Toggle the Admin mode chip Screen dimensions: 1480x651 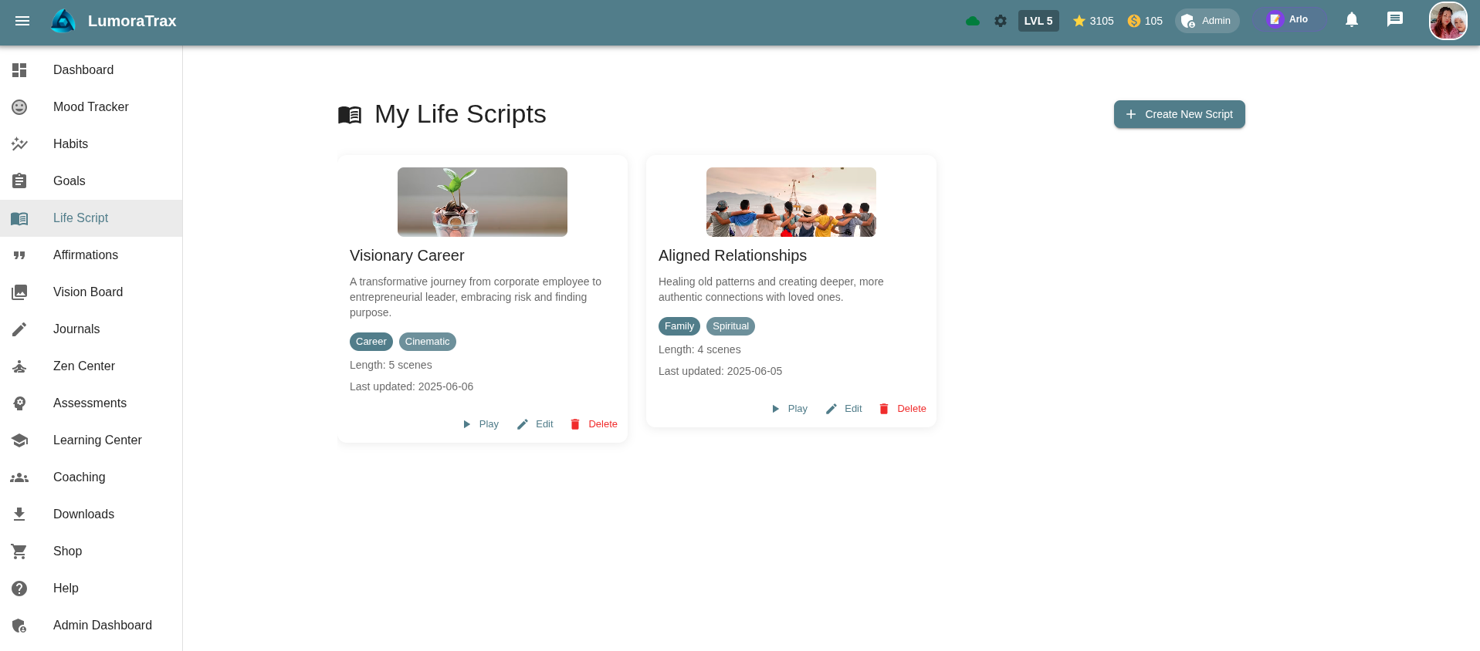click(x=1207, y=21)
